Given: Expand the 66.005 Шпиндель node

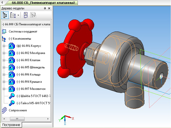Looking at the screenshot, I should [4, 67].
